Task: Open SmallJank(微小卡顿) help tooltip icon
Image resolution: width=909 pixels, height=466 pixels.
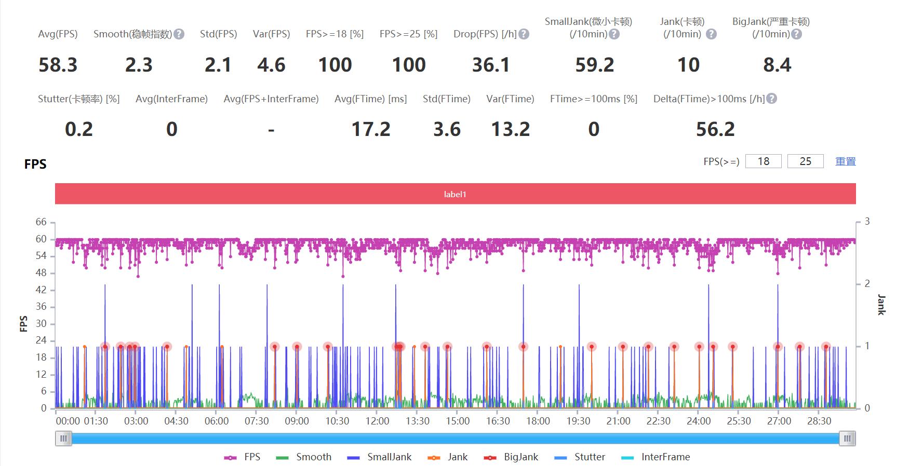Action: (614, 34)
